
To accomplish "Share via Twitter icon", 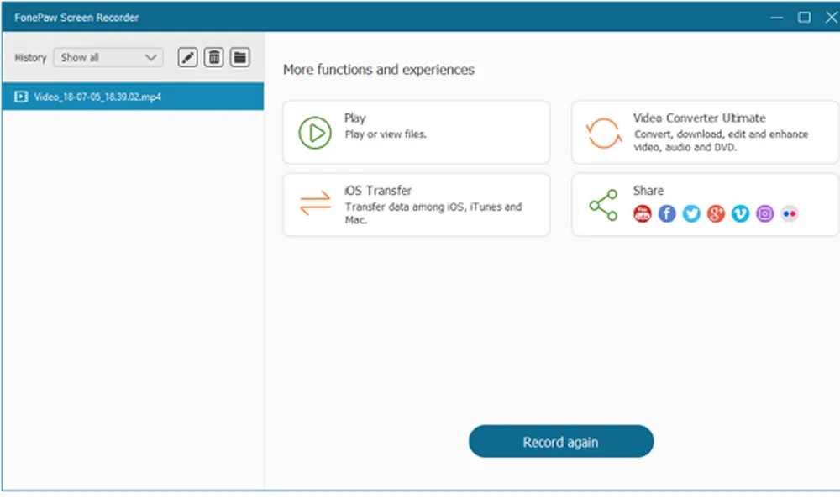I will (691, 213).
